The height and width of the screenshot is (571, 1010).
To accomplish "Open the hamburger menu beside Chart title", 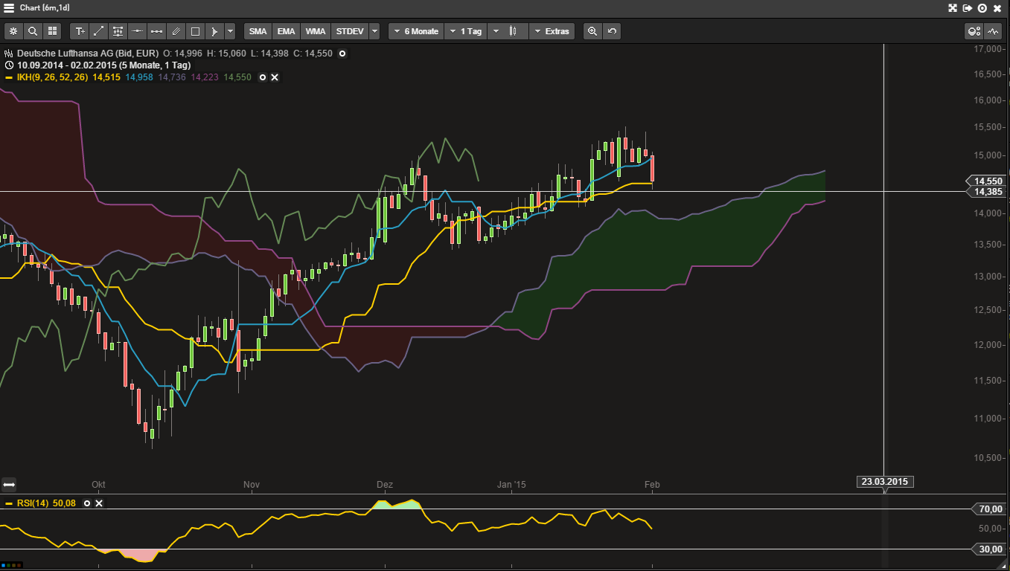I will click(x=9, y=7).
